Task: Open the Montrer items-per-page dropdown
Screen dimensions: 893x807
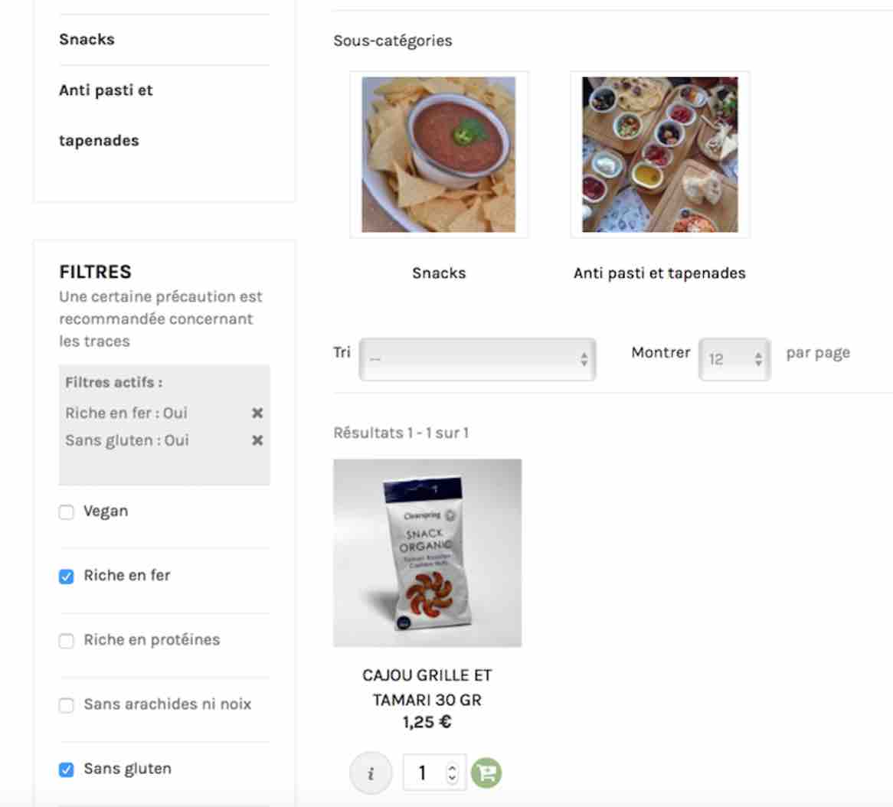Action: coord(734,359)
